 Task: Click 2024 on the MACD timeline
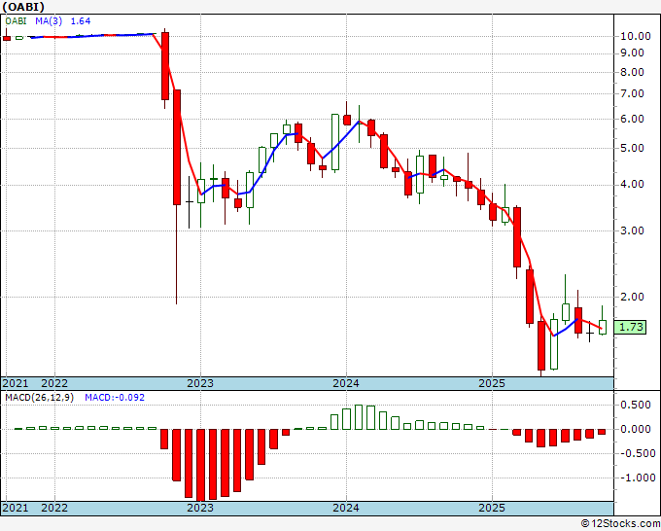(346, 508)
